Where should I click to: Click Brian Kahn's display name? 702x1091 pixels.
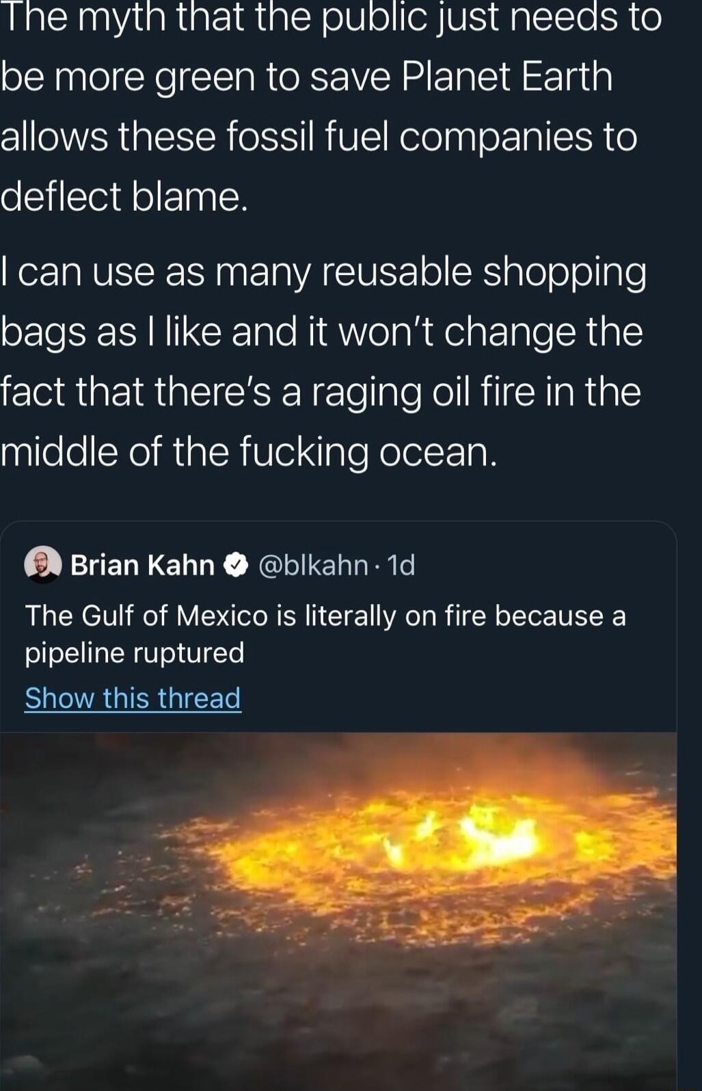point(141,565)
